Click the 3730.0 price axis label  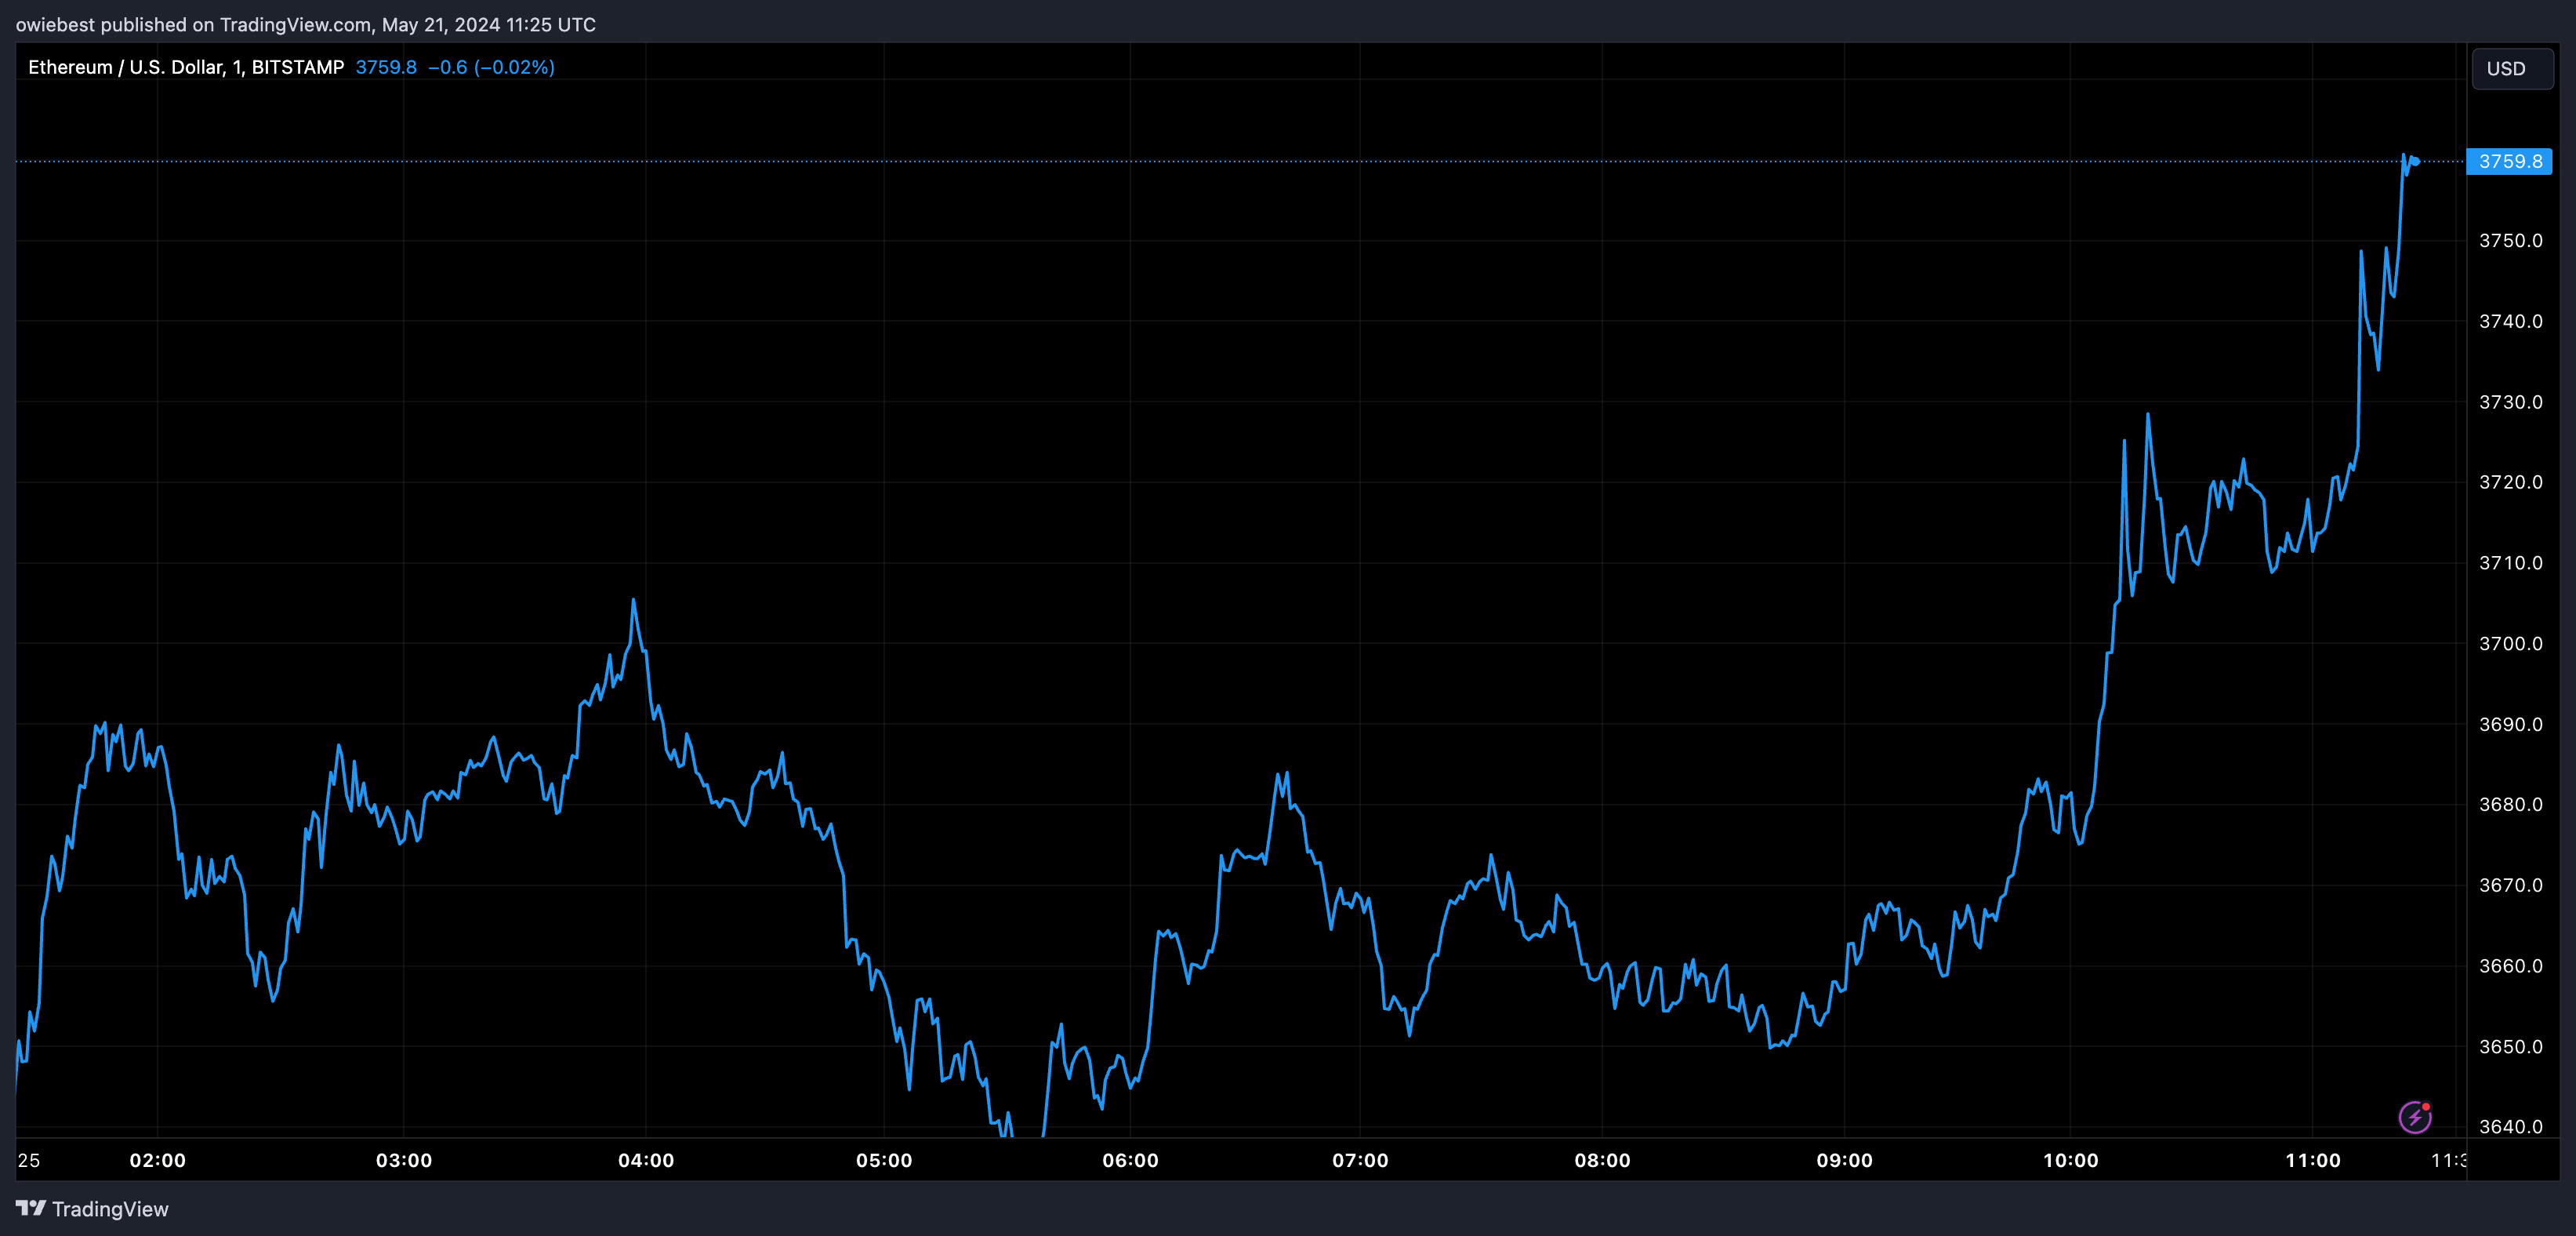pos(2510,402)
